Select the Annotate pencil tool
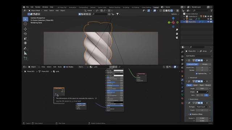The height and width of the screenshot is (130, 232). point(25,48)
